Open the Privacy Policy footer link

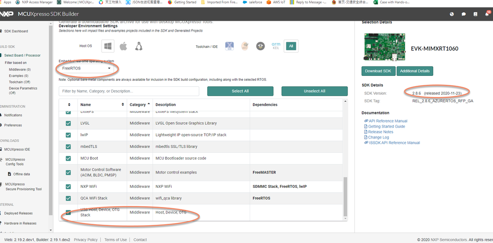[85, 240]
